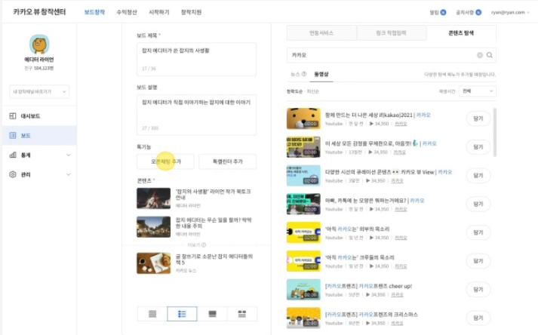Switch to the 연동 서비스 tab
This screenshot has width=538, height=335.
coord(321,33)
